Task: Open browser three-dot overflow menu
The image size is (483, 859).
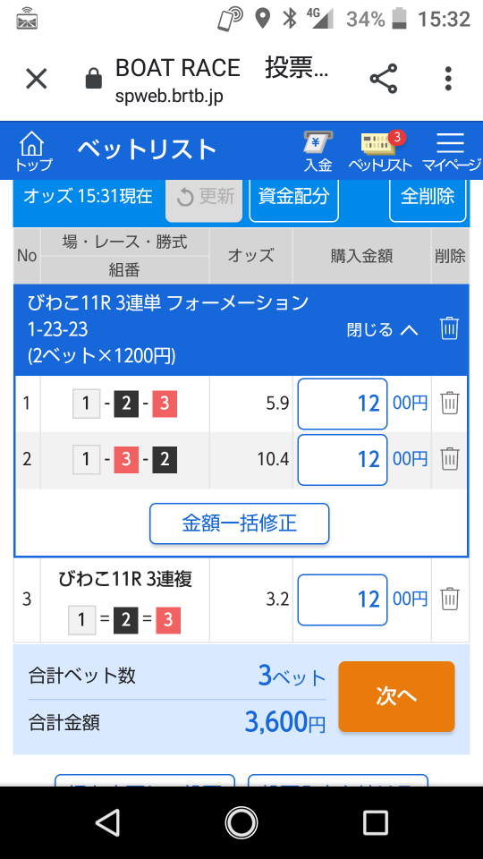Action: click(x=448, y=79)
